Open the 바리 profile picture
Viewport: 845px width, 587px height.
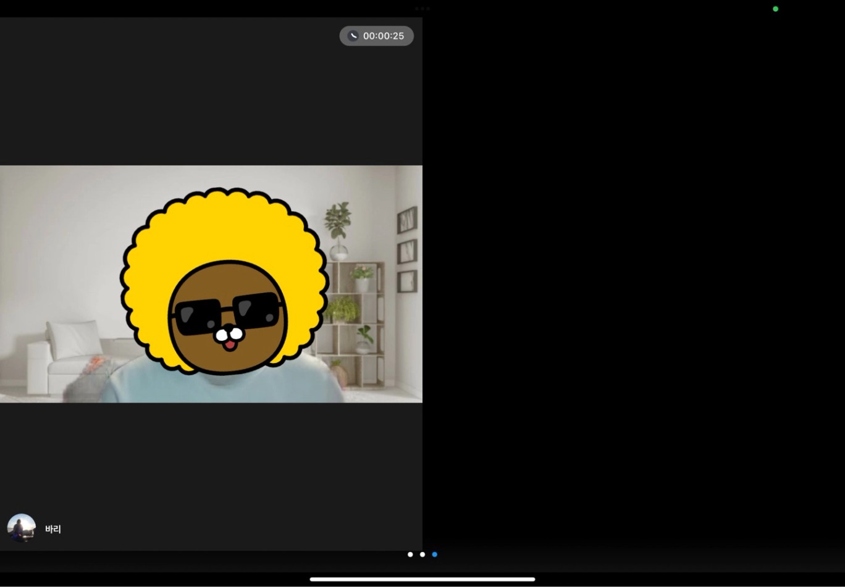point(22,528)
